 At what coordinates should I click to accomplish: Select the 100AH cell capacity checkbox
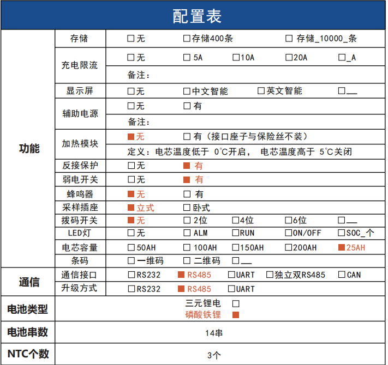pos(187,247)
